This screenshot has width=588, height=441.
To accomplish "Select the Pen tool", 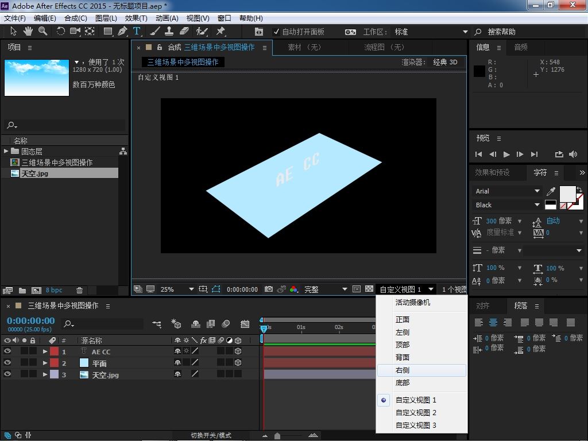I will pos(122,32).
